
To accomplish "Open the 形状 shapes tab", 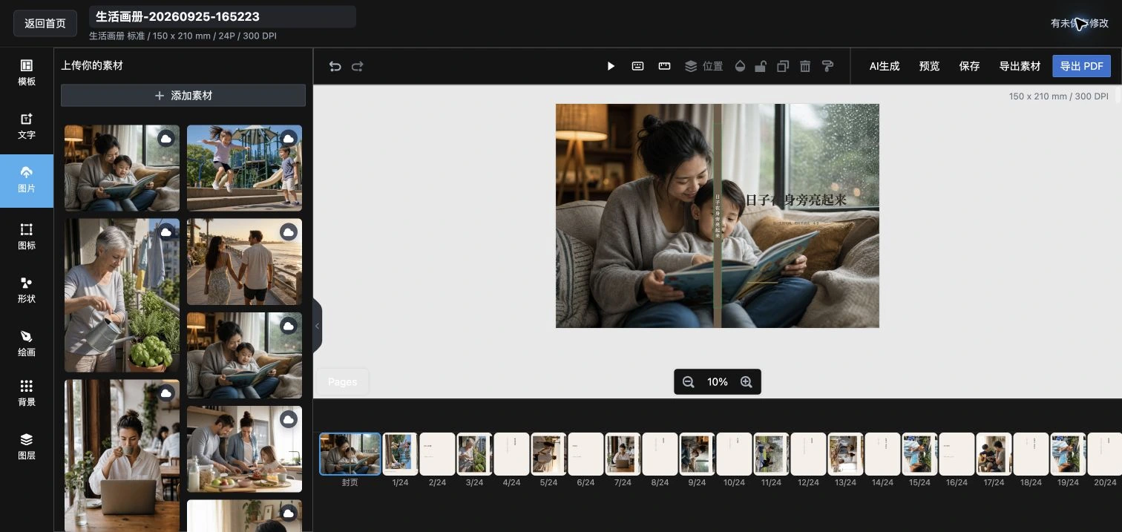I will click(27, 289).
